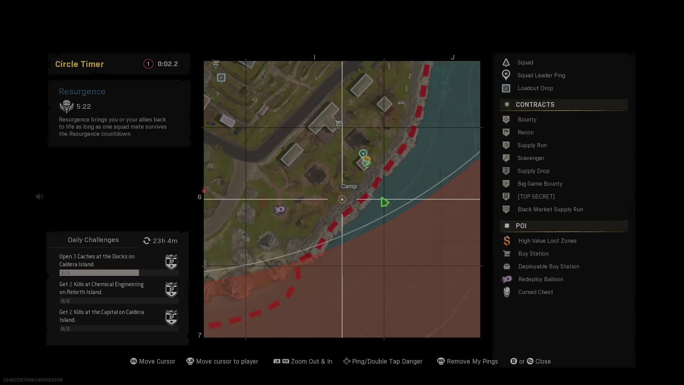The height and width of the screenshot is (385, 684).
Task: Click the Squad Leader Ping marker on map
Action: (x=363, y=154)
